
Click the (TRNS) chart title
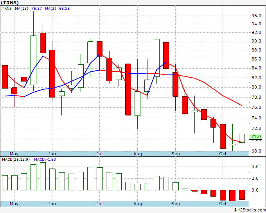[10, 3]
